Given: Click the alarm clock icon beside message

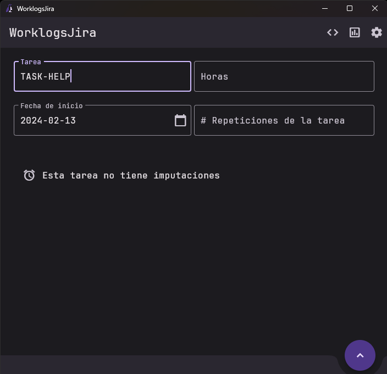Looking at the screenshot, I should 29,175.
